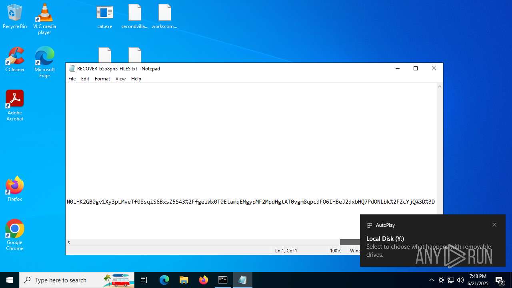Select the secondvilla desktop file
Viewport: 512px width, 288px height.
click(135, 16)
